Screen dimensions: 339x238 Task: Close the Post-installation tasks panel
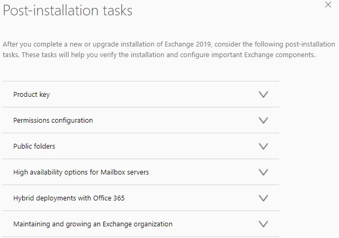point(328,4)
